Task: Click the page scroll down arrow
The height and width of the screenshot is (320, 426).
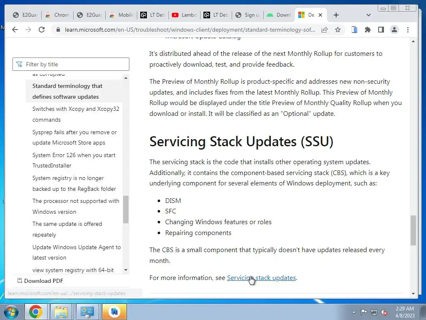Action: tap(413, 294)
